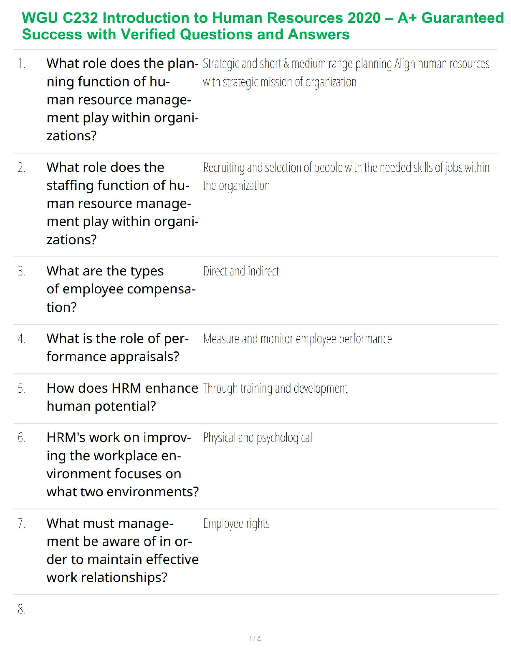The width and height of the screenshot is (511, 661).
Task: Click the green document title heading
Action: point(262,26)
